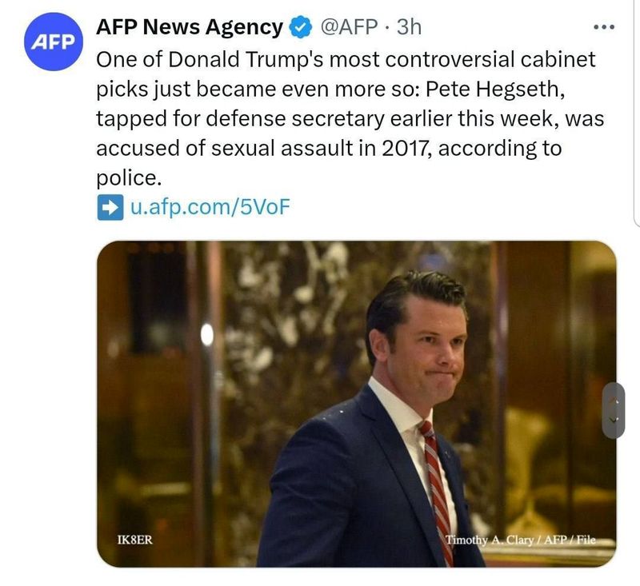The height and width of the screenshot is (586, 640).
Task: Open the three-dot tweet options menu
Action: (604, 27)
